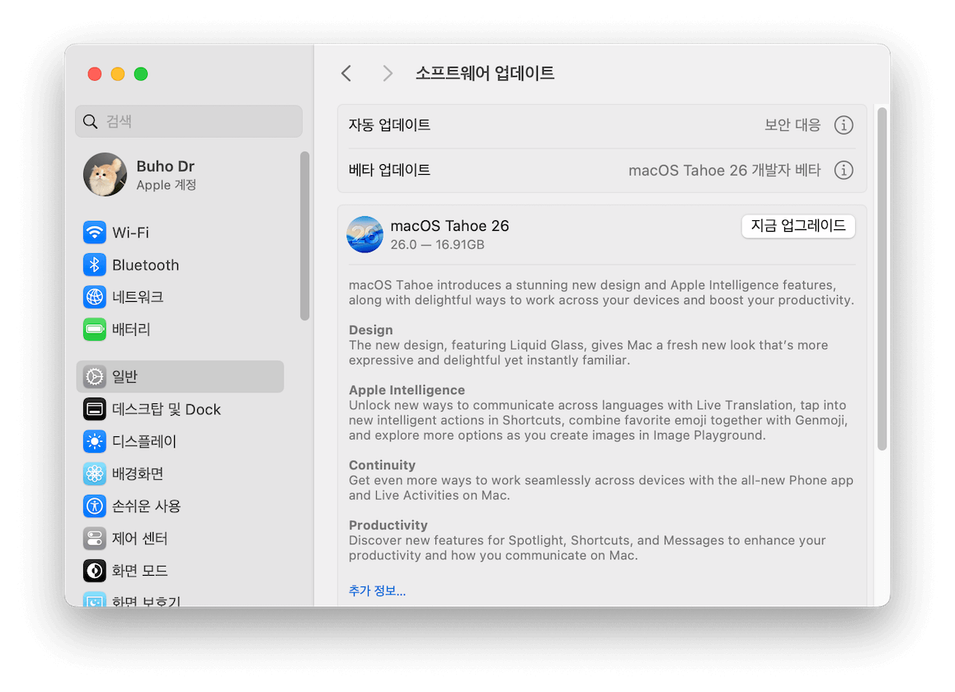The height and width of the screenshot is (692, 955).
Task: Show info for 자동 업데이트
Action: point(843,125)
